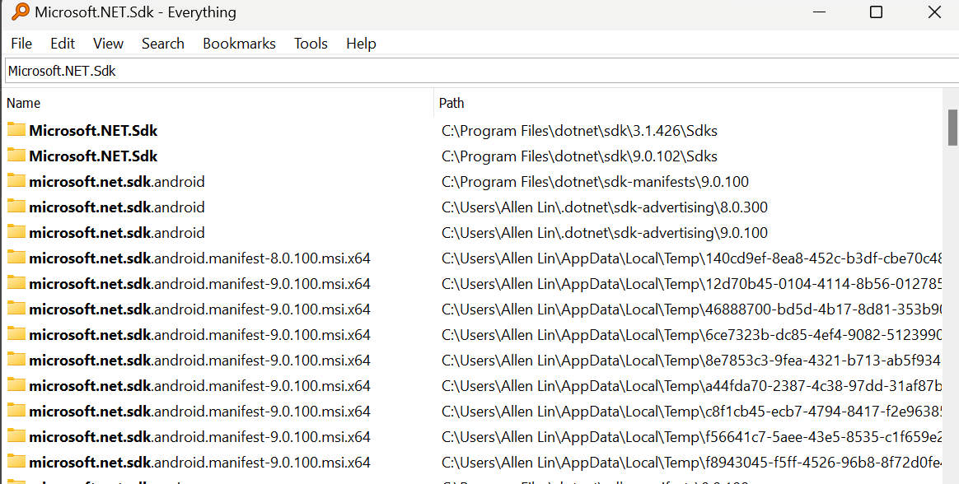Click path beginning Temp\f8943045-f5ff-4526
The width and height of the screenshot is (959, 484).
[x=691, y=463]
